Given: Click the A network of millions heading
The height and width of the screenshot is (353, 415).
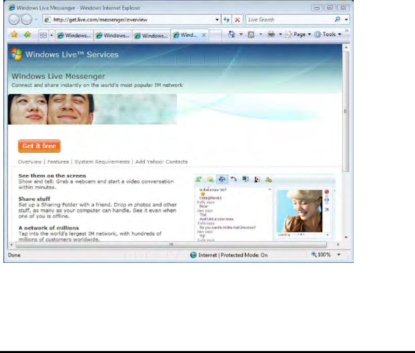Looking at the screenshot, I should click(49, 228).
